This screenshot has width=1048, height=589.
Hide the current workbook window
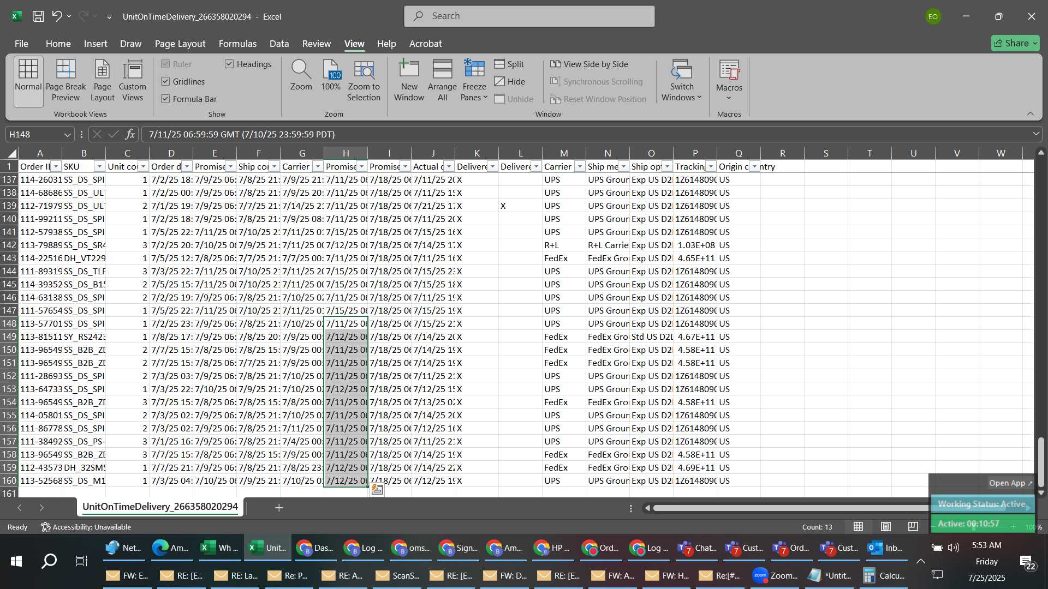click(x=510, y=81)
